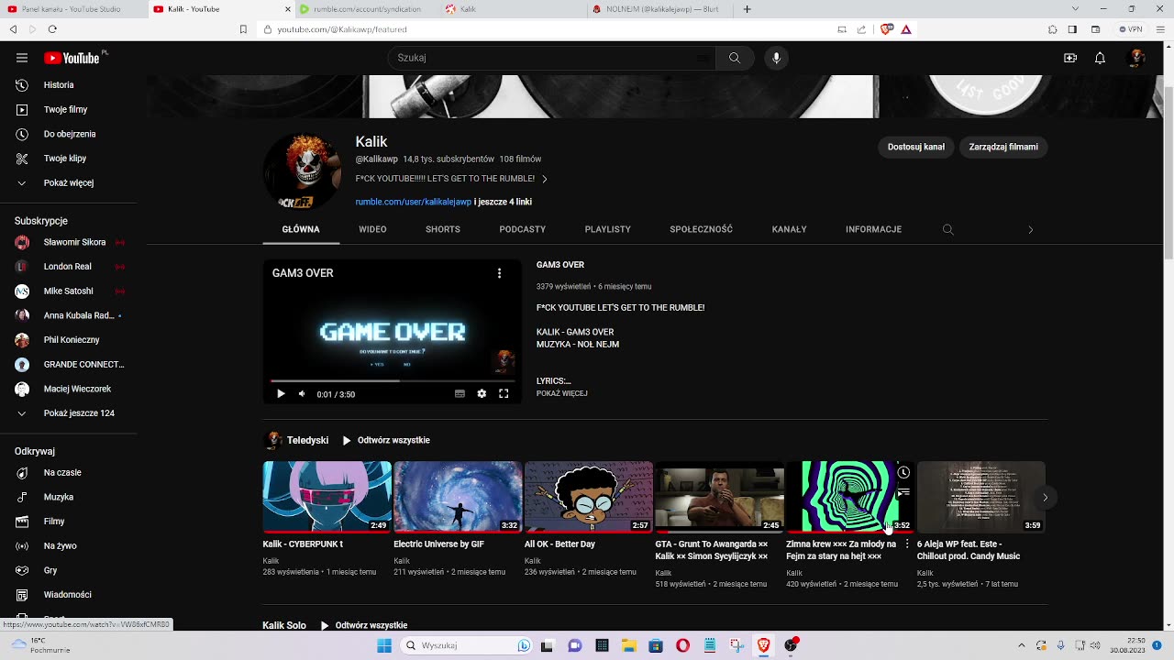Open the rumble.com/user/kalikalejawp link

pyautogui.click(x=414, y=202)
